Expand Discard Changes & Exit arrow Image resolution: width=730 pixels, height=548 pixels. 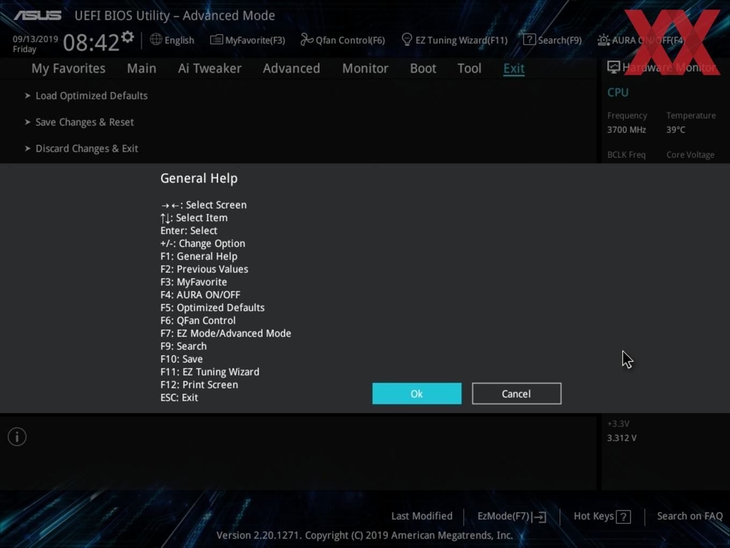tap(27, 148)
